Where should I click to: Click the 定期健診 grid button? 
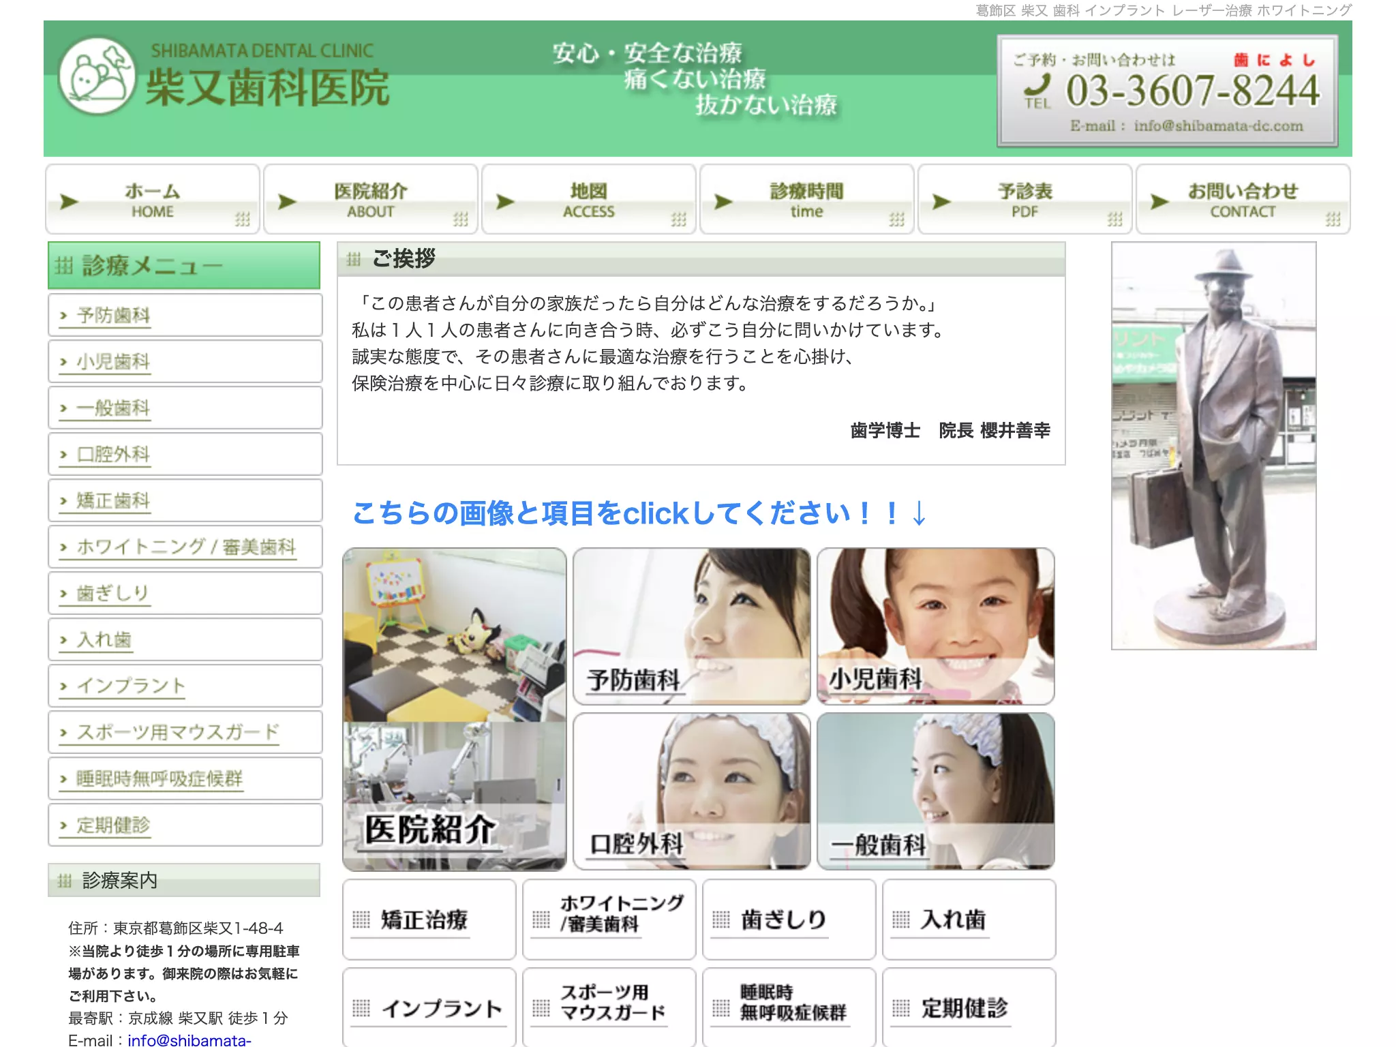coord(969,1007)
